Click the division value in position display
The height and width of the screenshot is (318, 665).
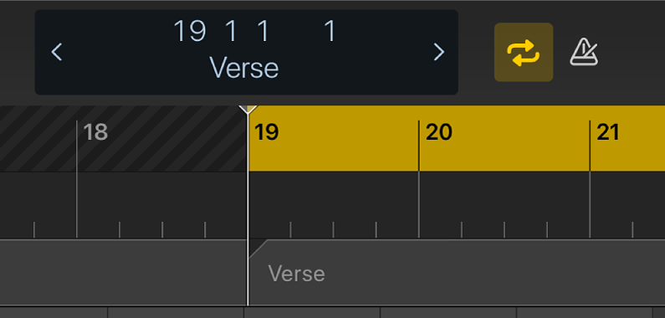pyautogui.click(x=263, y=31)
